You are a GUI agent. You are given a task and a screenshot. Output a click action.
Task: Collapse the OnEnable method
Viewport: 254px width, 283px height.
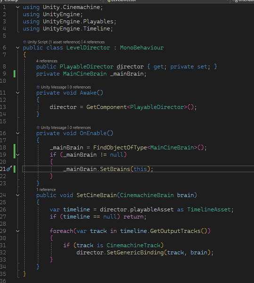17,133
